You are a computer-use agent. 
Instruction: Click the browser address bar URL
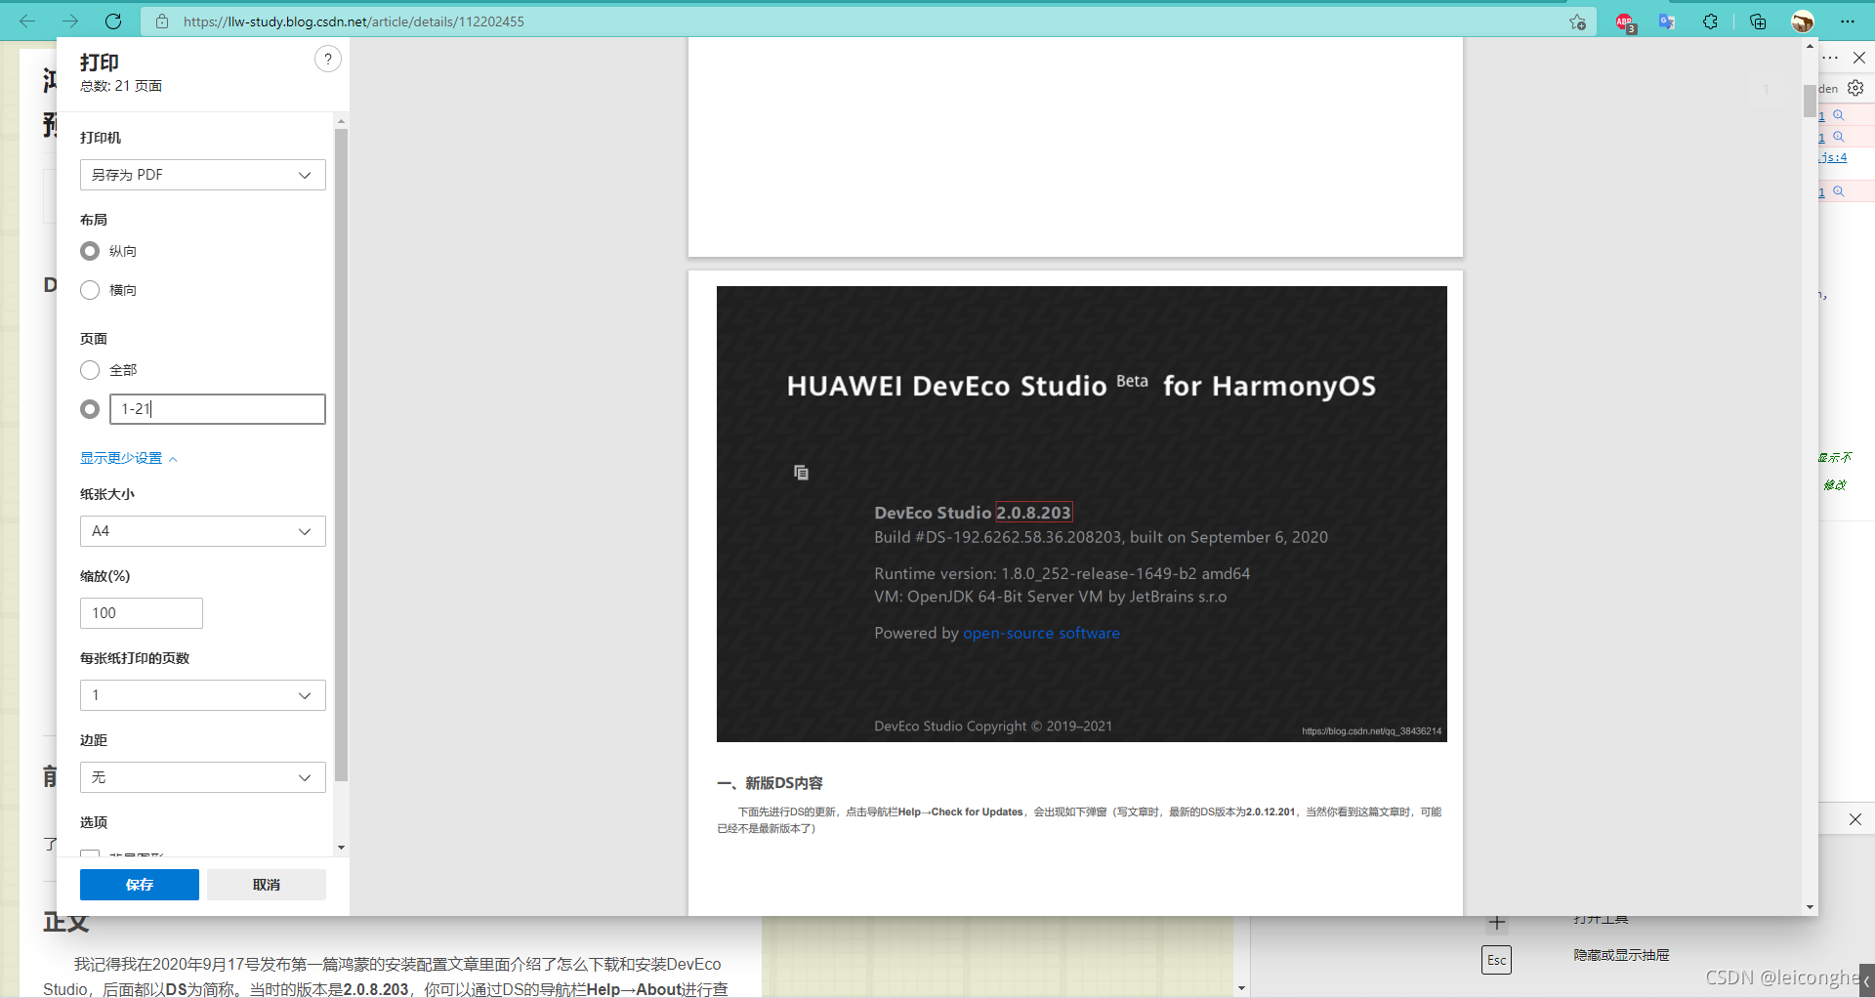click(x=354, y=21)
